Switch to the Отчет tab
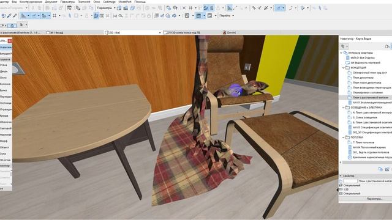 coord(232,32)
